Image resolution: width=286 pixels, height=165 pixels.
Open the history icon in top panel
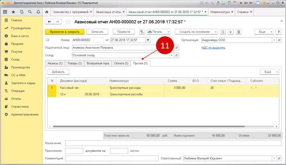coord(22,12)
